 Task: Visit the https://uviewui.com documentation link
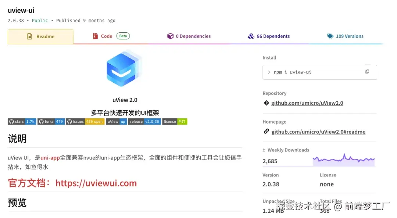(96, 183)
